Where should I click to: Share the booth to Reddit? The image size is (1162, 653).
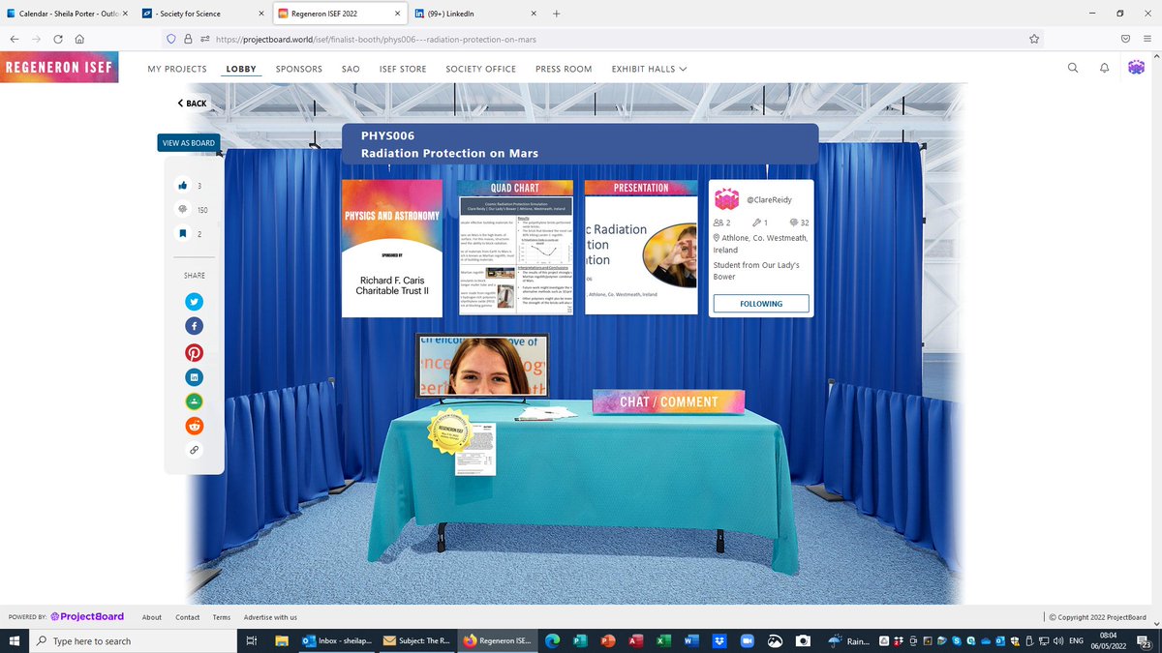click(x=194, y=426)
